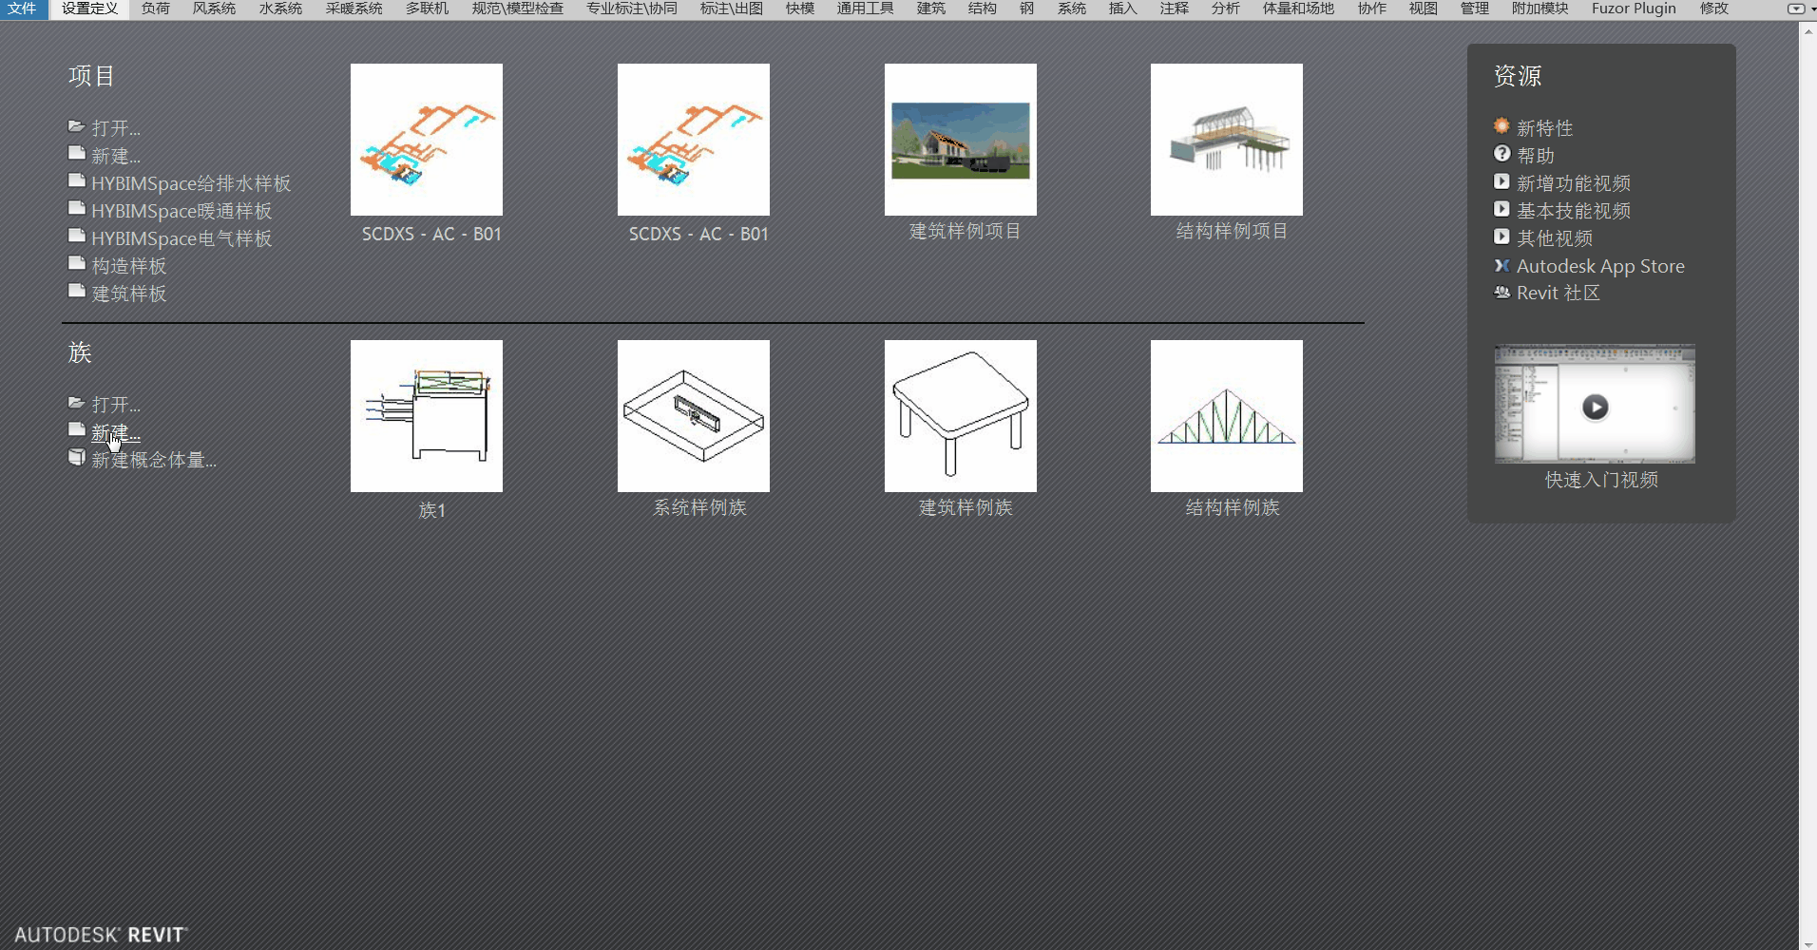1817x950 pixels.
Task: Open the 专业标注\协同 ribbon tab
Action: coord(632,9)
